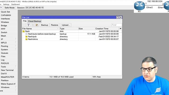Open Bridge from sidebar
This screenshot has width=169, height=95.
pos(4,26)
